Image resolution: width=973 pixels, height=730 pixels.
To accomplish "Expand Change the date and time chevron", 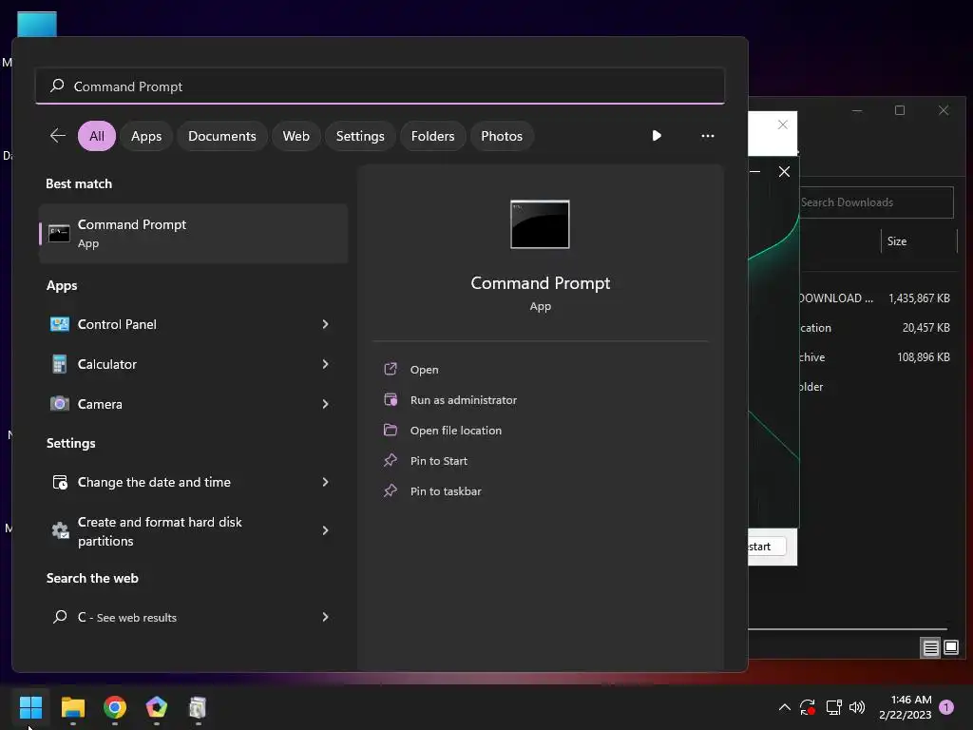I will click(x=325, y=482).
